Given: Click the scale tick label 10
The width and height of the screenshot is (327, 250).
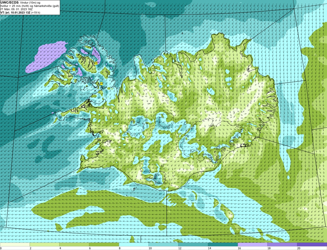Looking at the screenshot, I should pyautogui.click(x=150, y=248).
